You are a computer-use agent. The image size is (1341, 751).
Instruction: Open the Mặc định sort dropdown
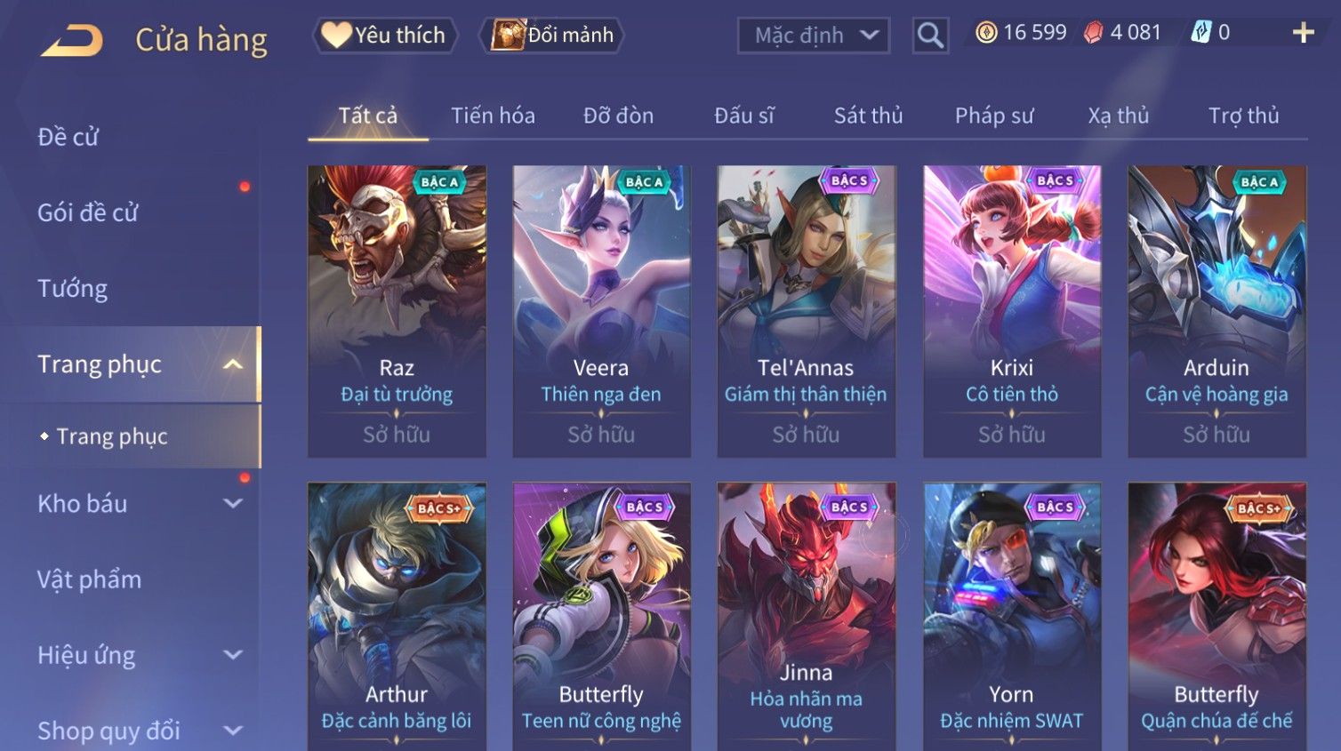point(813,36)
